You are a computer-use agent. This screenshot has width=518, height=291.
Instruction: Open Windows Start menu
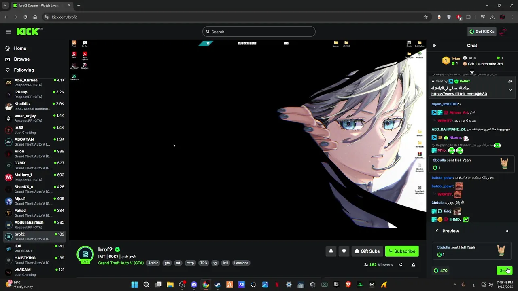(134, 285)
